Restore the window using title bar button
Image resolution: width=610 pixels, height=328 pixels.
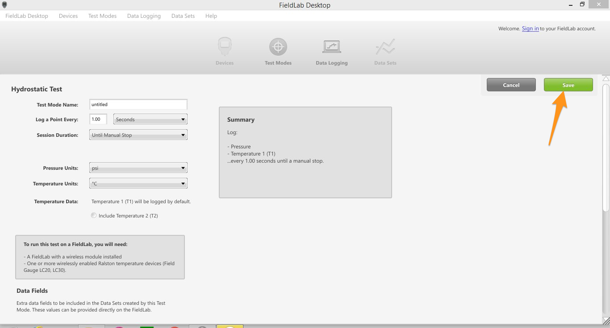pyautogui.click(x=582, y=4)
